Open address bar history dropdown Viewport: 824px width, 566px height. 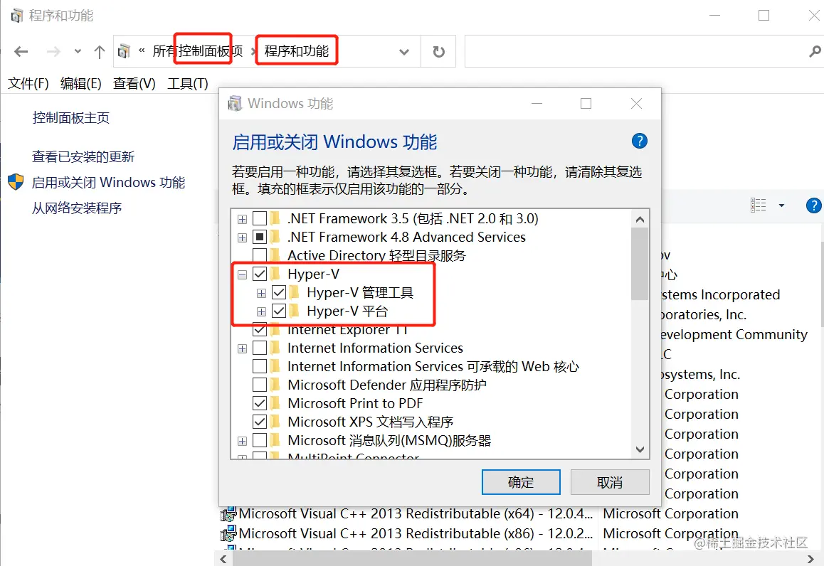click(403, 51)
